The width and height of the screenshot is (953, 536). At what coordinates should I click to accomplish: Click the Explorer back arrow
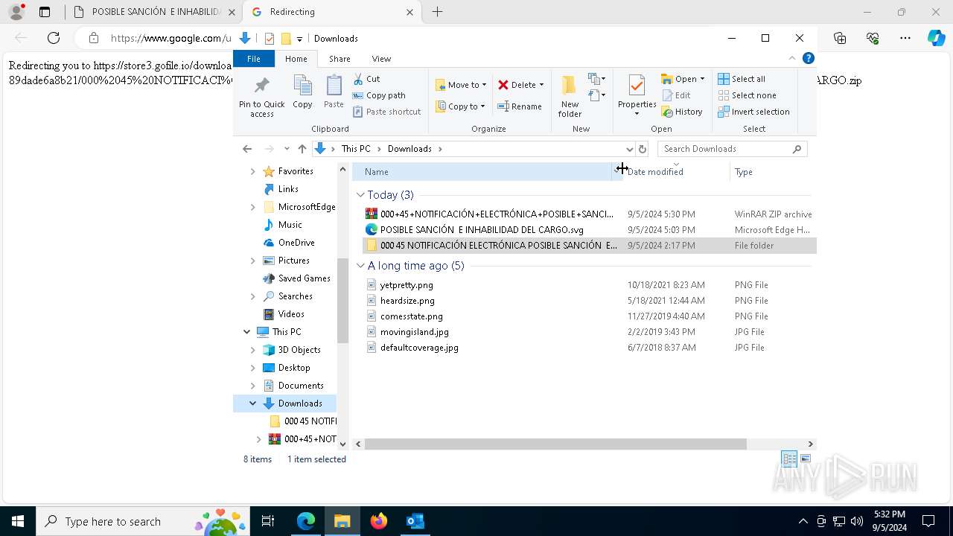(x=247, y=149)
